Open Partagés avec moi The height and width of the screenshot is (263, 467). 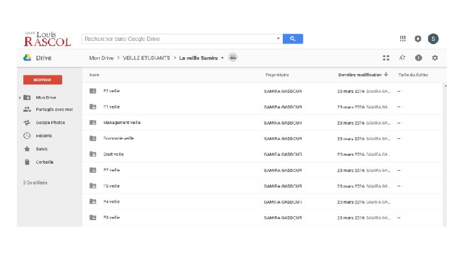coord(54,109)
